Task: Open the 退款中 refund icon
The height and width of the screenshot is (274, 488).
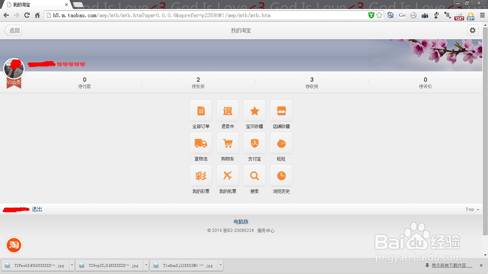Action: pos(227,111)
